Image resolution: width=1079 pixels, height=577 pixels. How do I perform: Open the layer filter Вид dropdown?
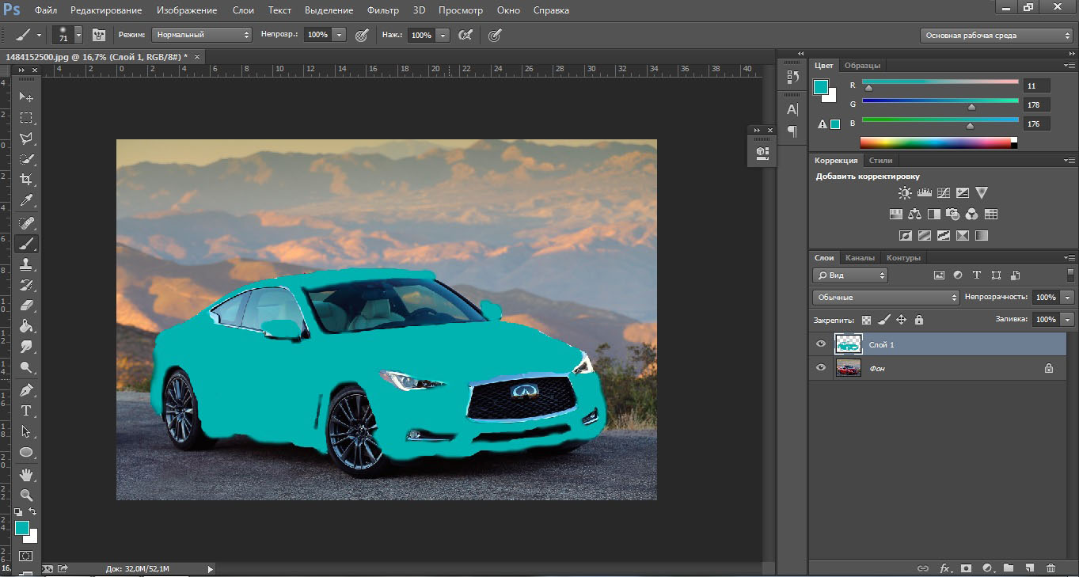[x=850, y=275]
